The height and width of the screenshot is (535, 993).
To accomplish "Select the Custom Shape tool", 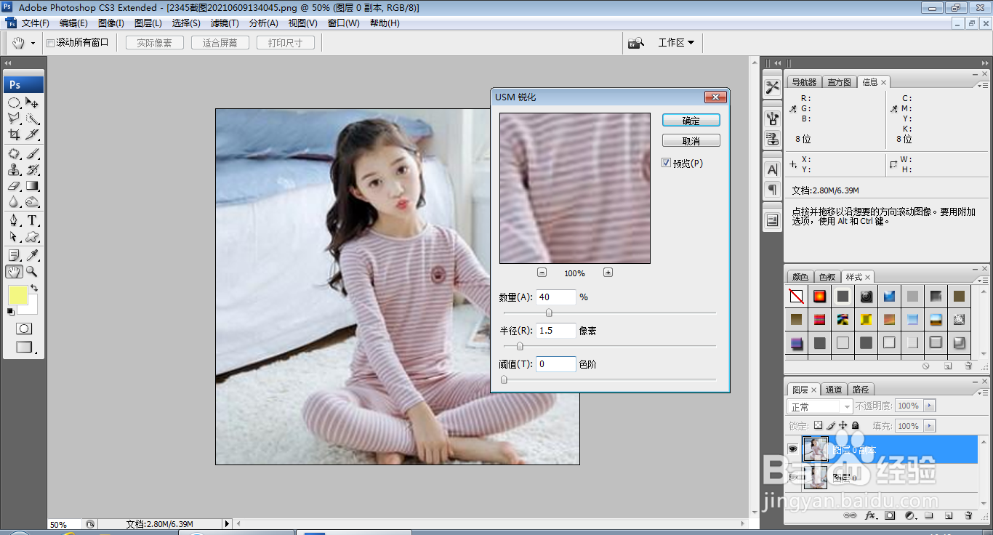I will (33, 237).
